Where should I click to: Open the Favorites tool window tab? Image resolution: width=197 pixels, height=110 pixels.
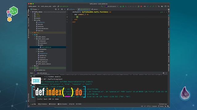point(29,97)
